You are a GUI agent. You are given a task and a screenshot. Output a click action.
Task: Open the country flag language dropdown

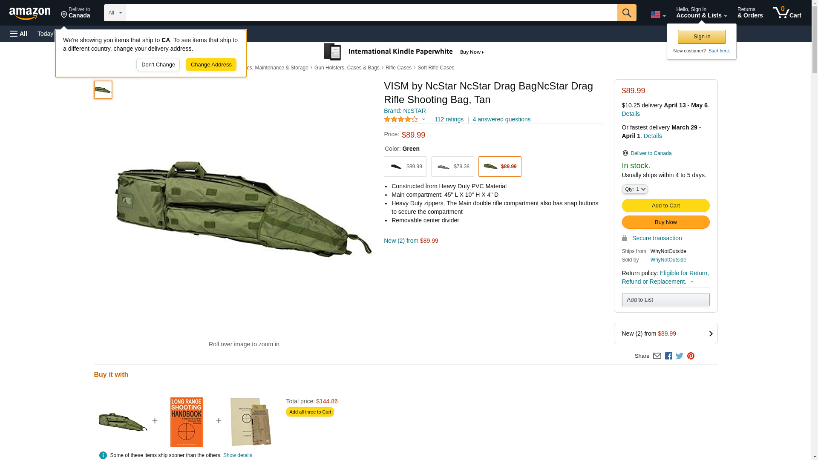tap(658, 14)
